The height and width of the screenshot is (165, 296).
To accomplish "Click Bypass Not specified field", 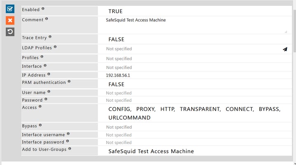I will pos(195,127).
